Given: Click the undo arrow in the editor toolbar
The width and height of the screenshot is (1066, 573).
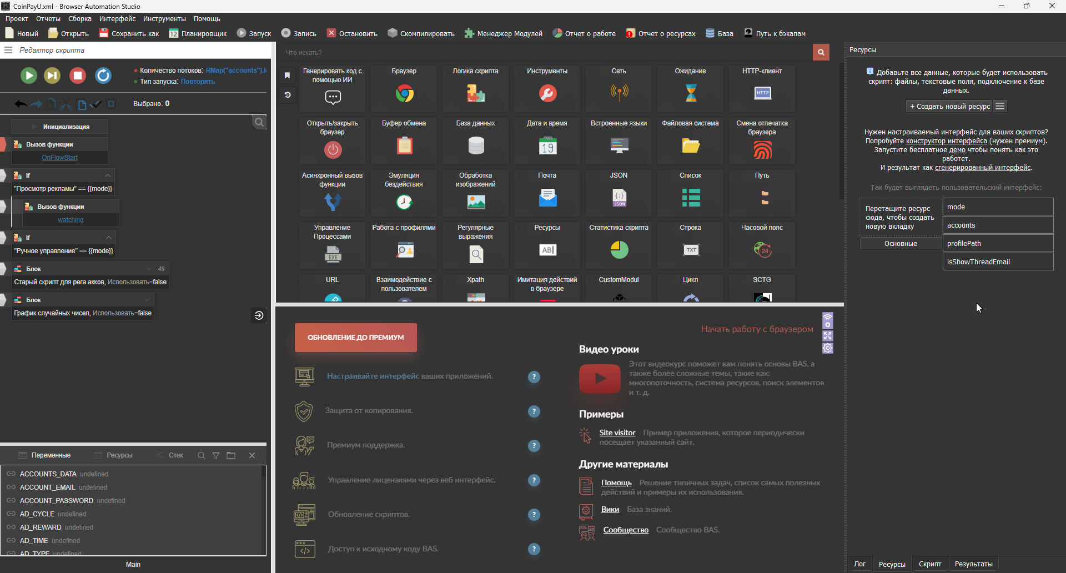Looking at the screenshot, I should tap(21, 104).
